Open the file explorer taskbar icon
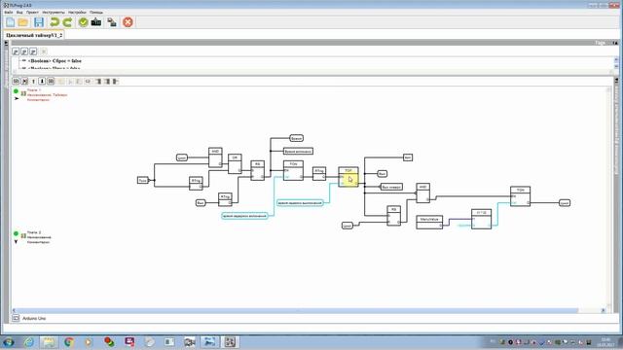The width and height of the screenshot is (623, 350). (x=49, y=341)
